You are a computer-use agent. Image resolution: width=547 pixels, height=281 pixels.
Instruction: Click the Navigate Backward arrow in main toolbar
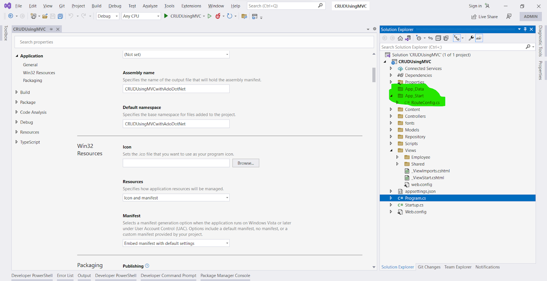tap(11, 16)
